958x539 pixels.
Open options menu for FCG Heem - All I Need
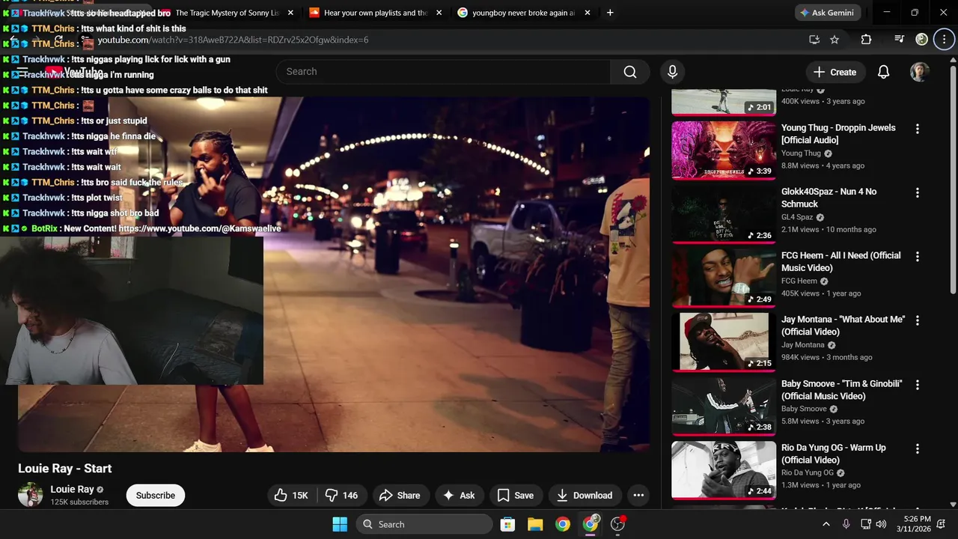pos(918,256)
